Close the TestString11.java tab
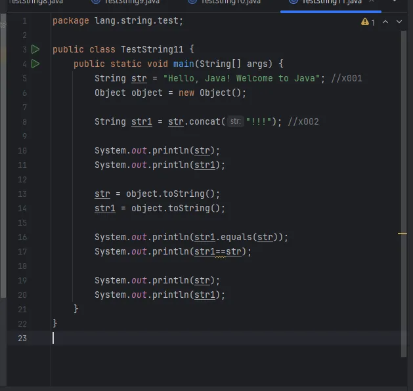This screenshot has height=391, width=413. click(372, 1)
